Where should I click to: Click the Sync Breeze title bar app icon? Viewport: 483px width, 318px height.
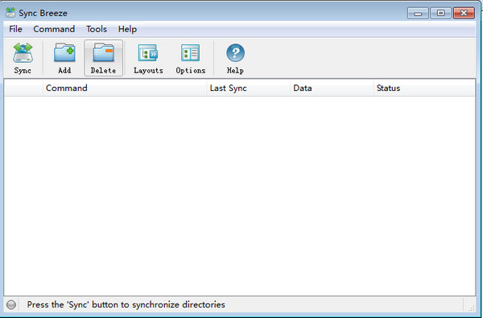pyautogui.click(x=10, y=13)
